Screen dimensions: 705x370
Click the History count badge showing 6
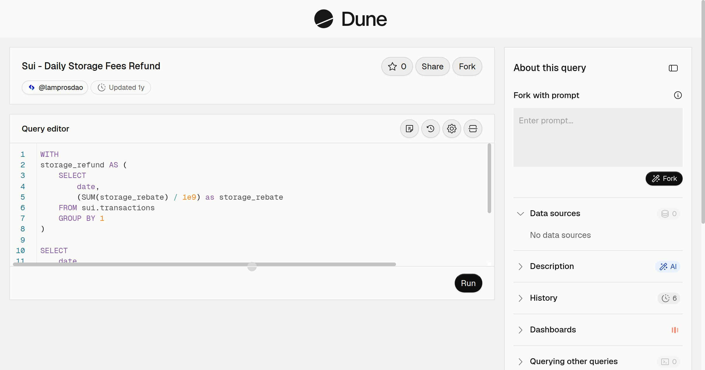[669, 298]
